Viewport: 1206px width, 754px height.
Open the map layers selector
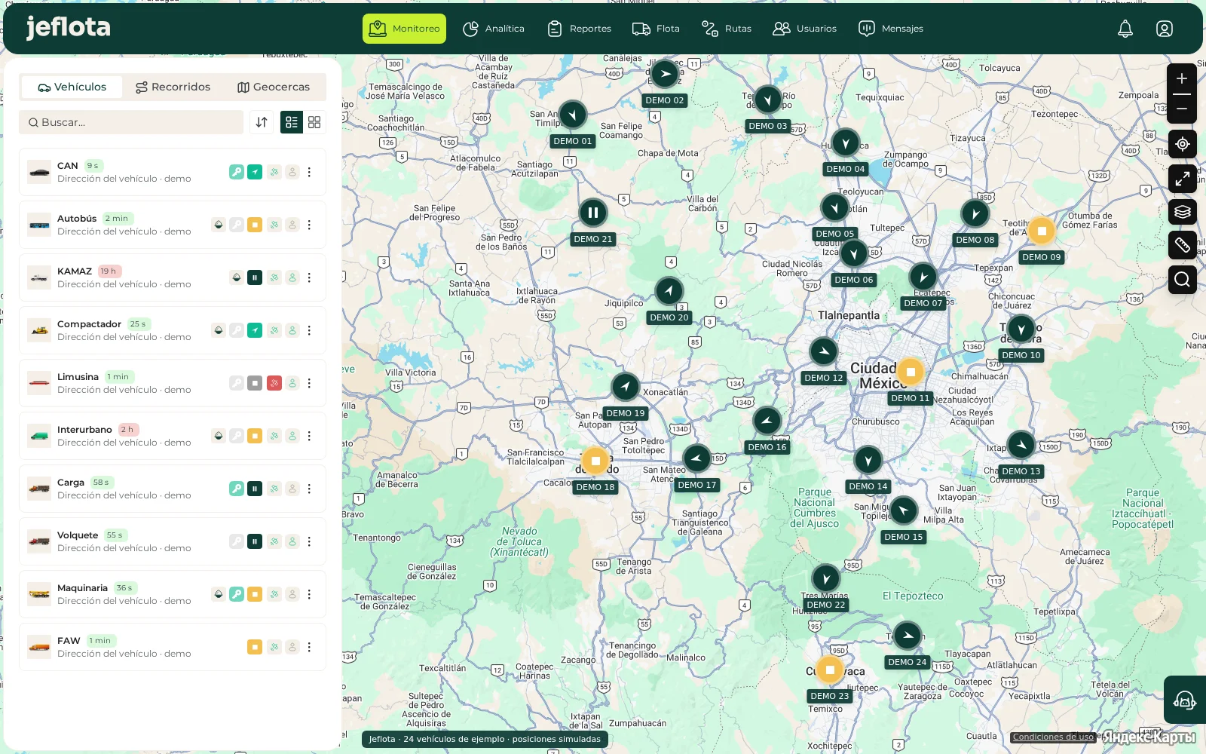(1183, 211)
